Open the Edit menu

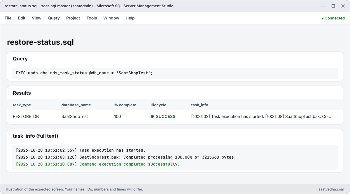pos(22,18)
